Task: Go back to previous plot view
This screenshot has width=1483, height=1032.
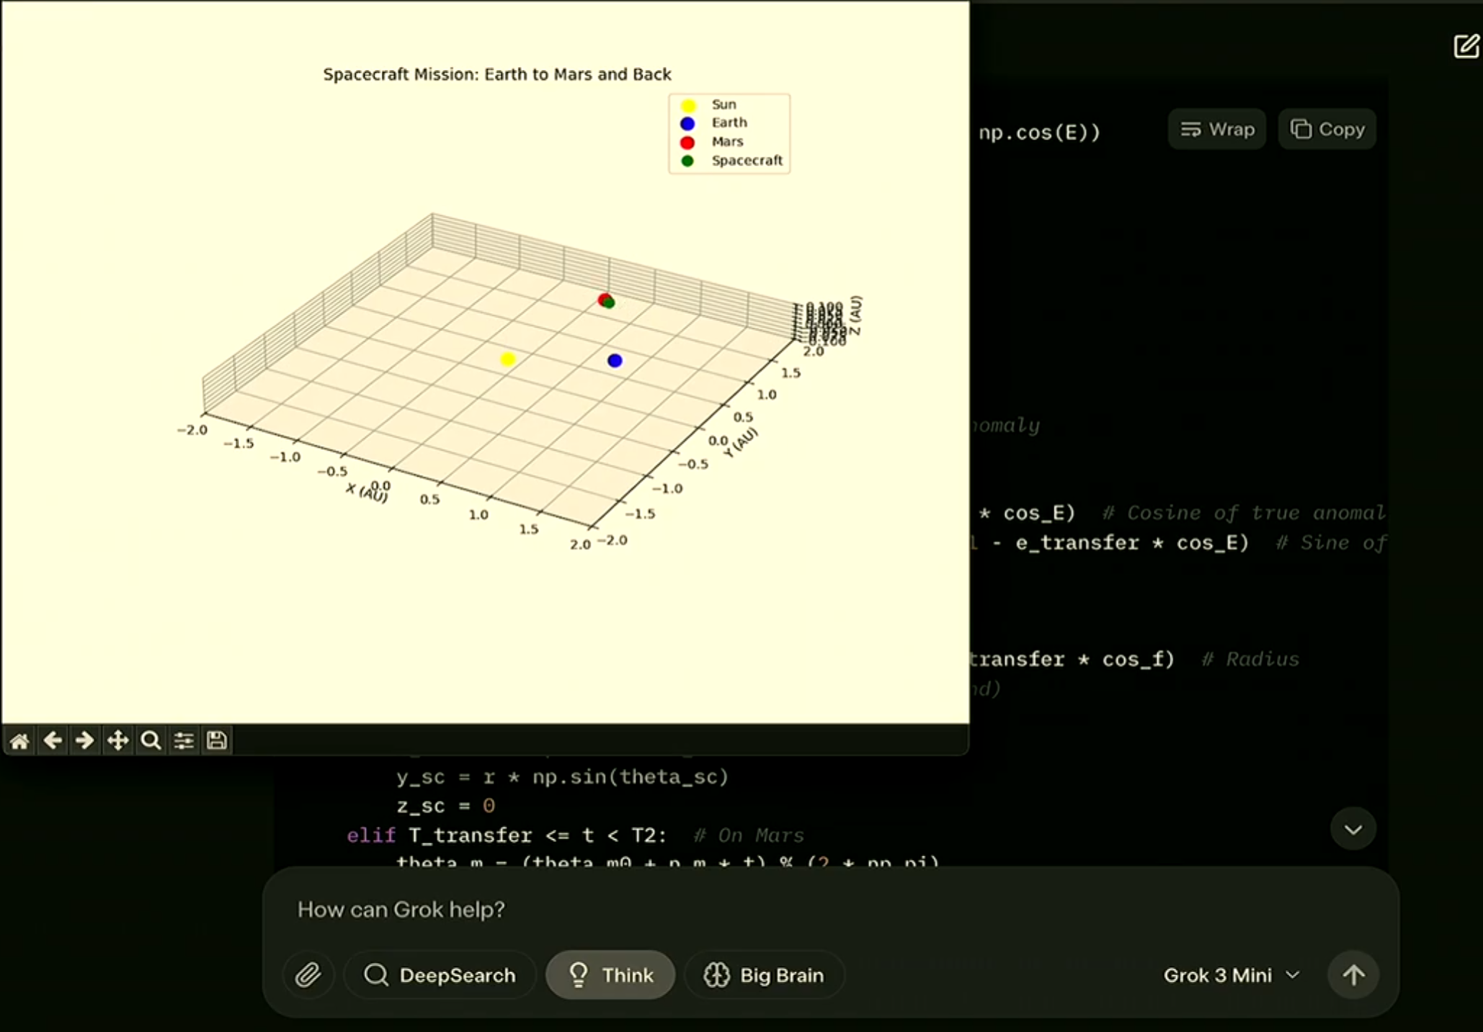Action: point(52,740)
